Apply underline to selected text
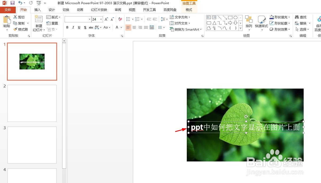 tap(79, 27)
